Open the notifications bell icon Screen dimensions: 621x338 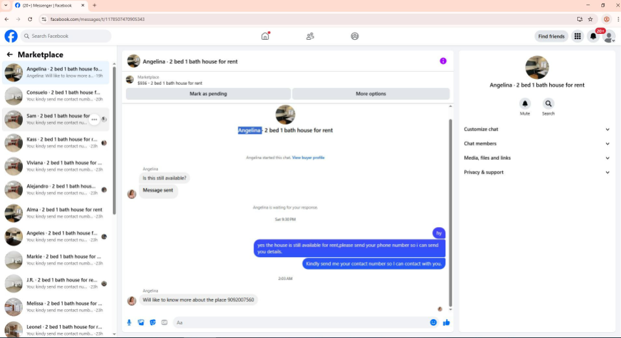[593, 37]
